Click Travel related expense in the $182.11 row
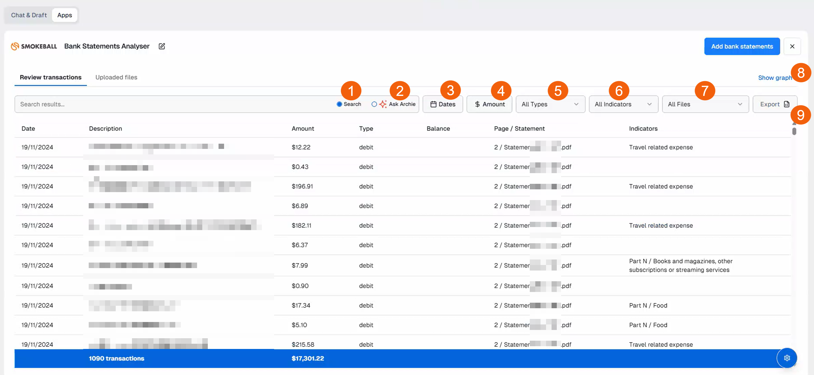 [661, 225]
